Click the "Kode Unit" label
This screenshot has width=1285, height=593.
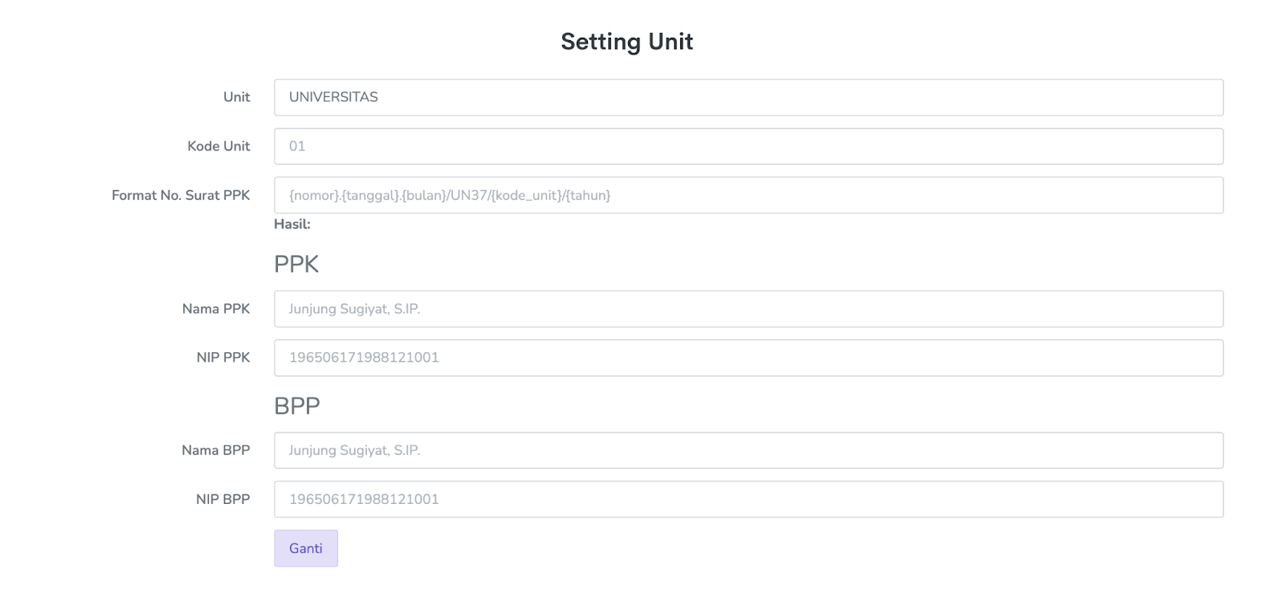[x=218, y=146]
